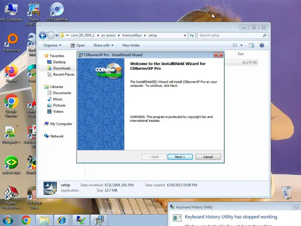301x226 pixels.
Task: Cancel the CDBurnerXP Pro installation
Action: pyautogui.click(x=208, y=157)
